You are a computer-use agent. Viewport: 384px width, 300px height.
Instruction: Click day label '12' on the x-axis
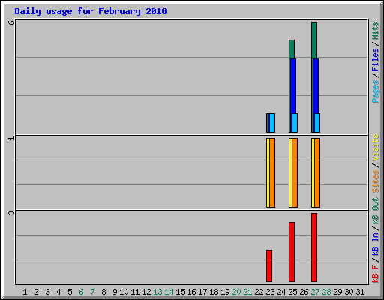[146, 292]
